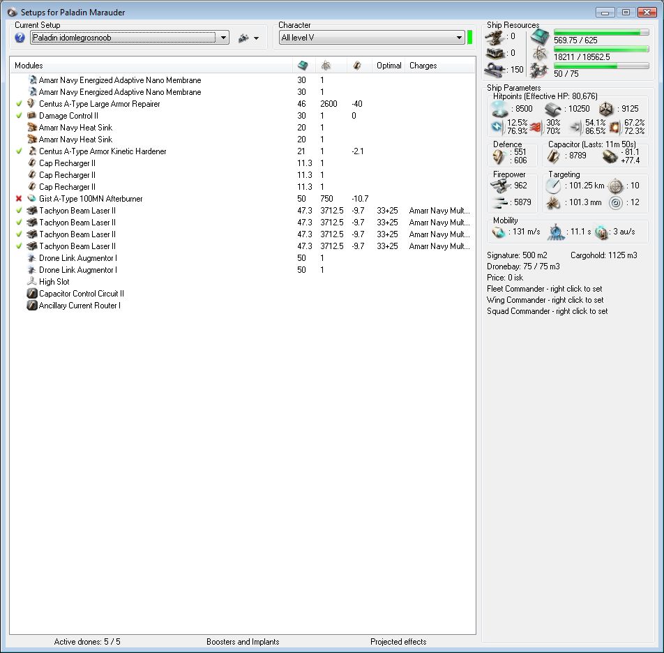Click the CPU resource icon beside 569.75 / 625

tap(540, 37)
